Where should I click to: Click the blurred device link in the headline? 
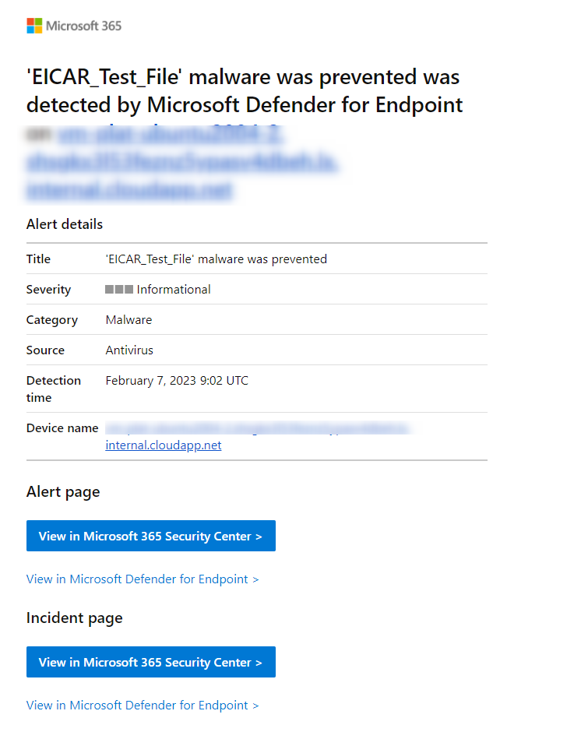[x=182, y=163]
